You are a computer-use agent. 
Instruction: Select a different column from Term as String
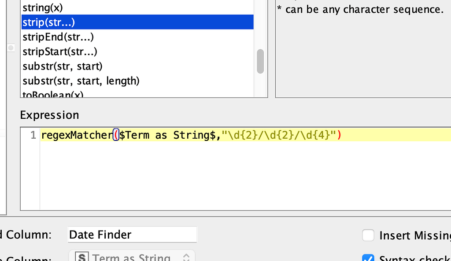coord(132,257)
